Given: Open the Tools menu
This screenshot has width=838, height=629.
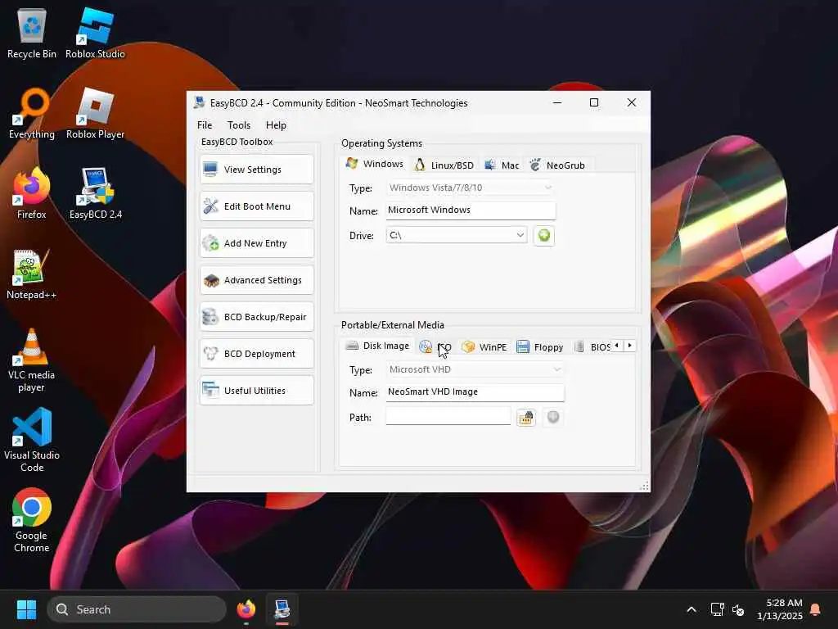Looking at the screenshot, I should tap(239, 125).
